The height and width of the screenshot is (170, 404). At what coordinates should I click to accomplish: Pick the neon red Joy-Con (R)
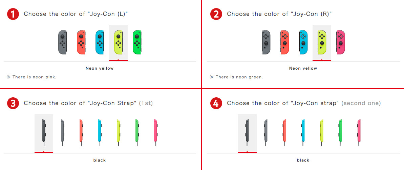pyautogui.click(x=285, y=43)
